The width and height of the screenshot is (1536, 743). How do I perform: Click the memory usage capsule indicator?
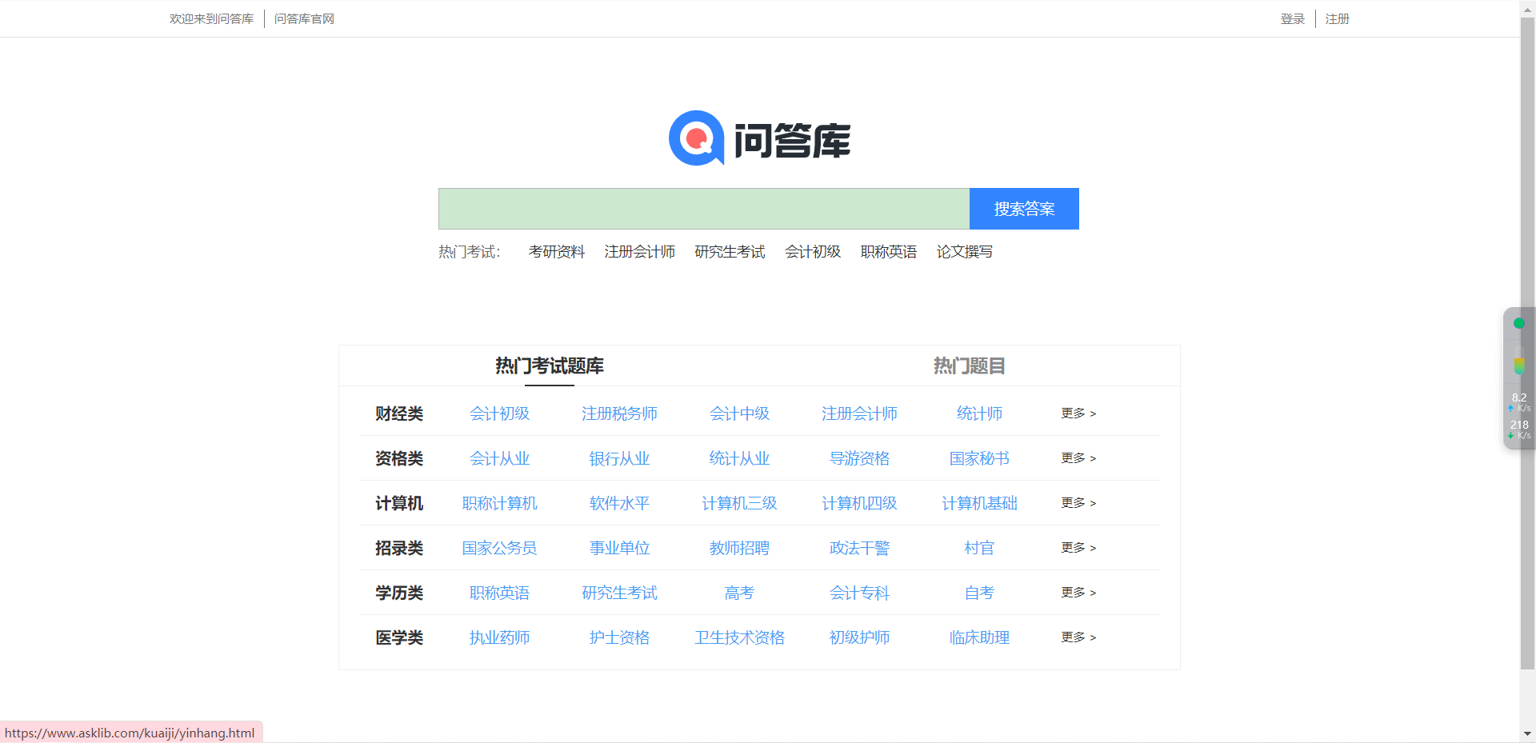click(x=1518, y=366)
